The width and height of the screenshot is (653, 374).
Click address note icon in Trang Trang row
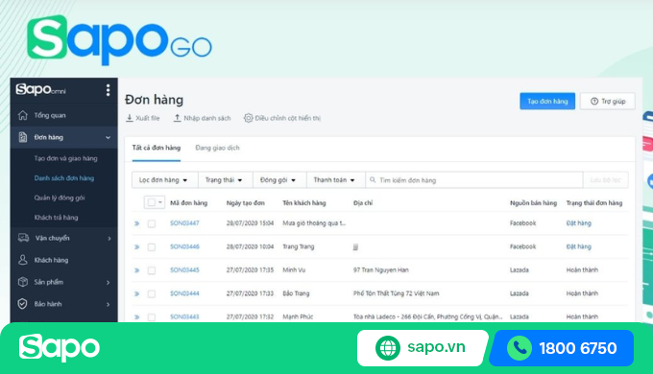pos(355,247)
